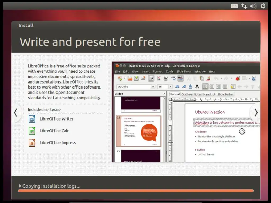Image resolution: width=271 pixels, height=203 pixels.
Task: Toggle Align Right paragraph button
Action: tap(218, 86)
